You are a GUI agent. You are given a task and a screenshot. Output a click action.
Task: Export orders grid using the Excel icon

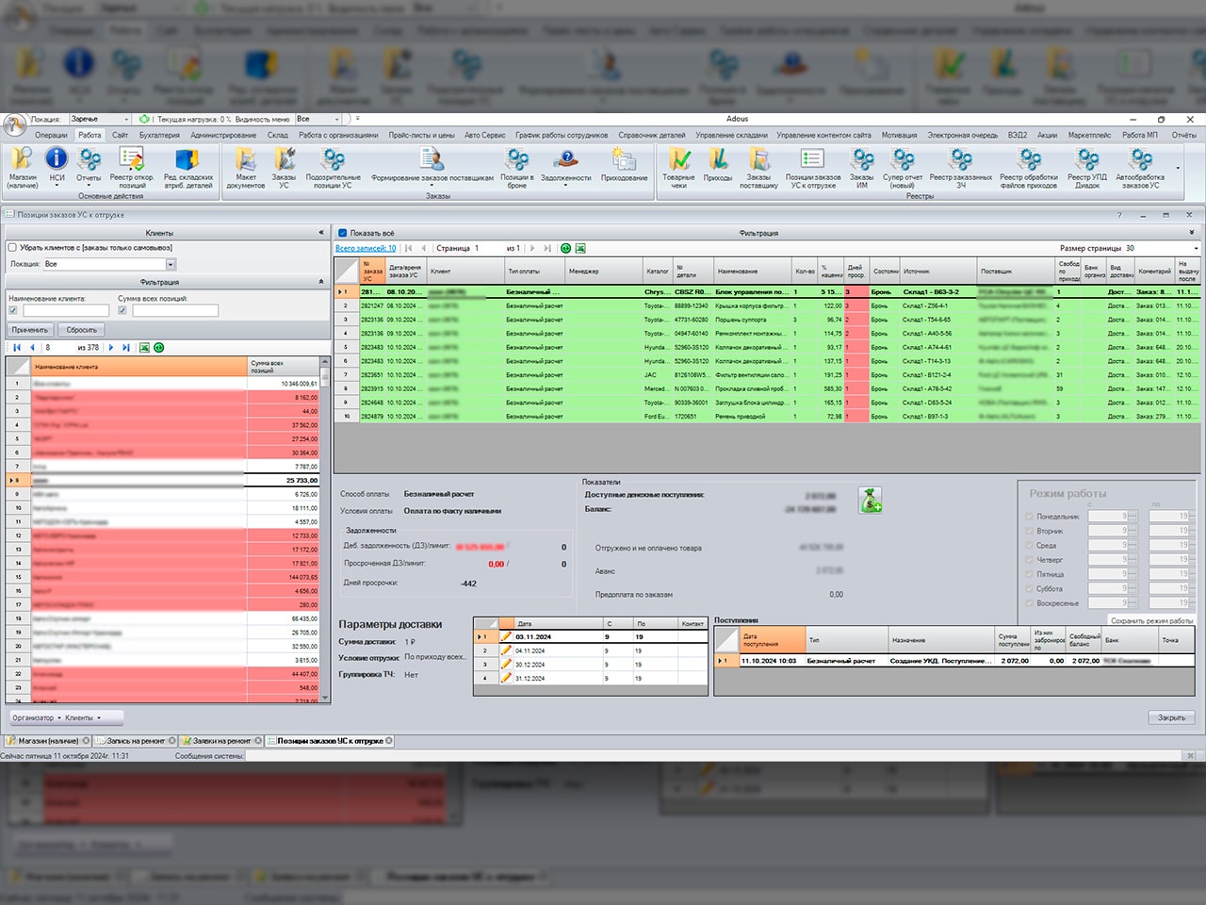tap(580, 248)
